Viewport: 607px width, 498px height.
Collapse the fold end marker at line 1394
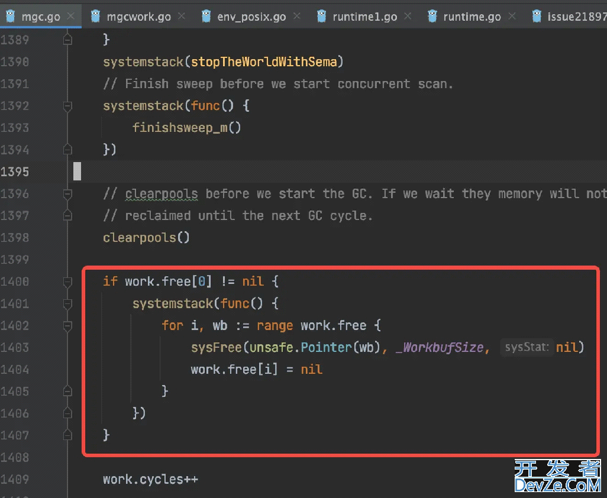pos(67,150)
